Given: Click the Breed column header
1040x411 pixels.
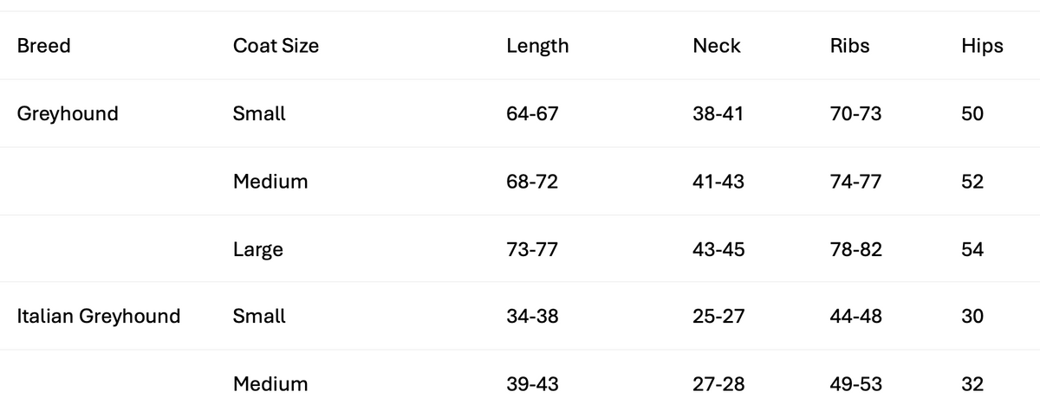Looking at the screenshot, I should [x=43, y=46].
